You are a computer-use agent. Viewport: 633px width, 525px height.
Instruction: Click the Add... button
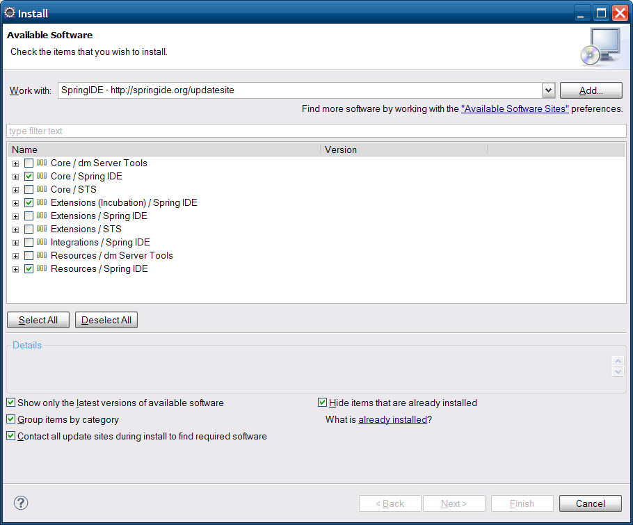(x=591, y=90)
